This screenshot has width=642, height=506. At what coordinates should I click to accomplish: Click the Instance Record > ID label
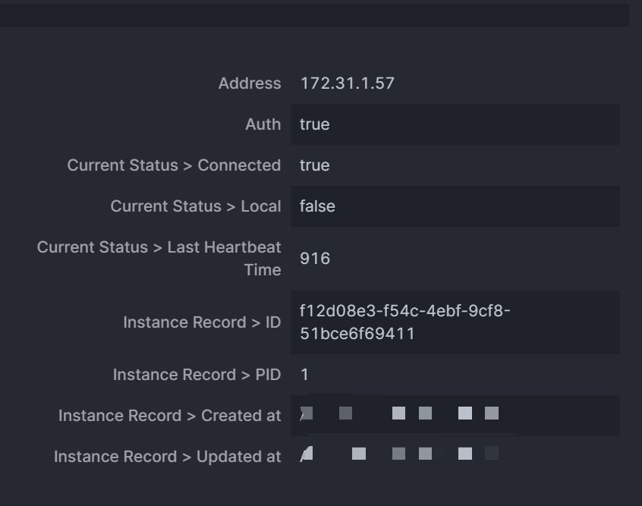point(202,322)
